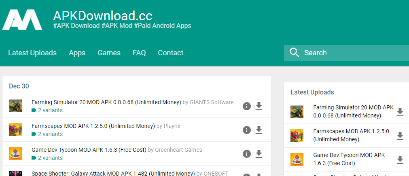Open Farmscapes MOD APK 1.2.5.0 link
Image resolution: width=409 pixels, height=176 pixels.
(93, 126)
